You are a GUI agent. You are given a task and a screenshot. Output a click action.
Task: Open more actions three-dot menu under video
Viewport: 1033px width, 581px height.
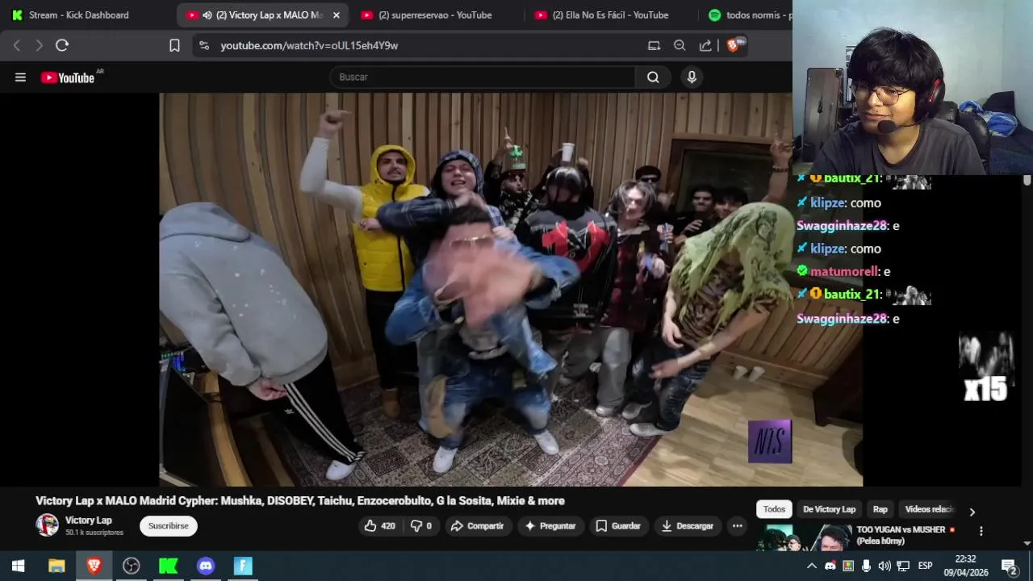737,526
